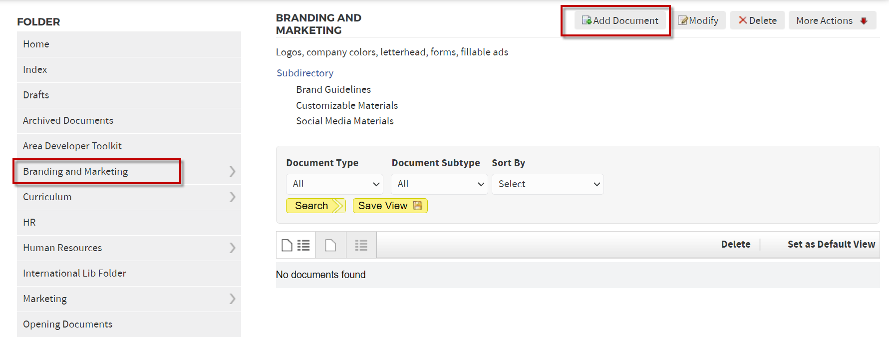
Task: Open the Document Subtype dropdown
Action: coord(439,184)
